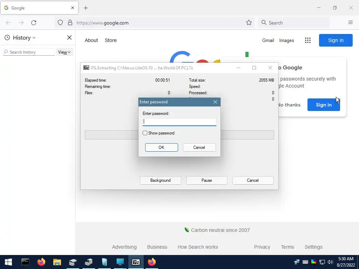Open first Firefox taskbar icon
This screenshot has height=269, width=359.
41,262
